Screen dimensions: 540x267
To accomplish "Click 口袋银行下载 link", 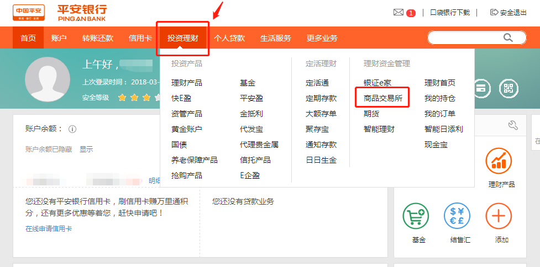I will (450, 13).
